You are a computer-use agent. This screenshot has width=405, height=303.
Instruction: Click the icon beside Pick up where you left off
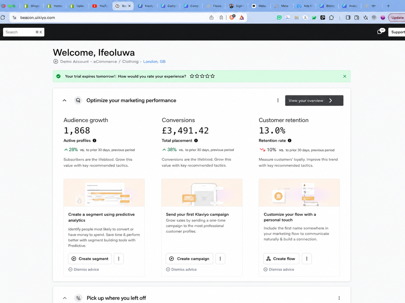78,298
